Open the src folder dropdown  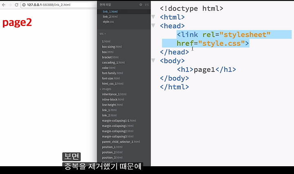[x=102, y=34]
